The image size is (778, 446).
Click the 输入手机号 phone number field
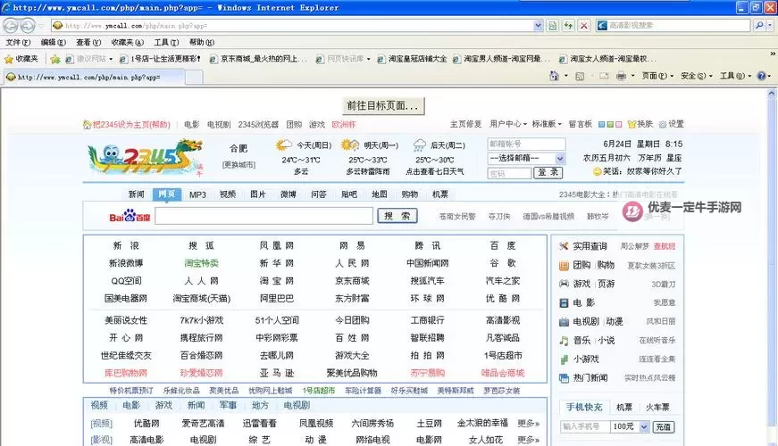pos(585,426)
